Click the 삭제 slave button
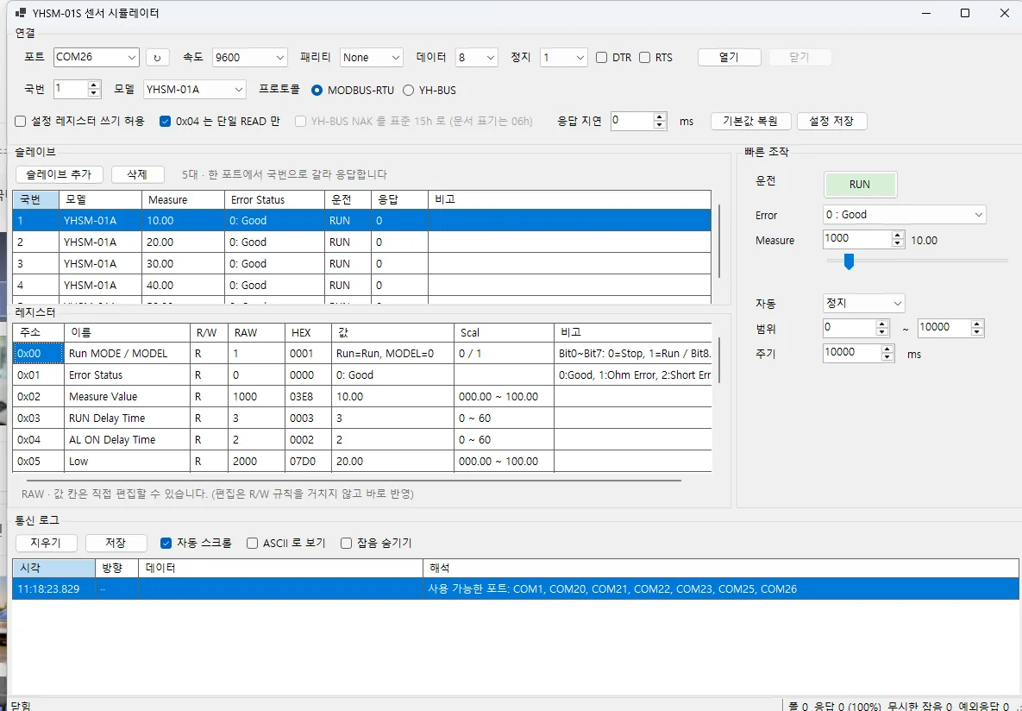Viewport: 1022px width, 711px height. point(137,174)
